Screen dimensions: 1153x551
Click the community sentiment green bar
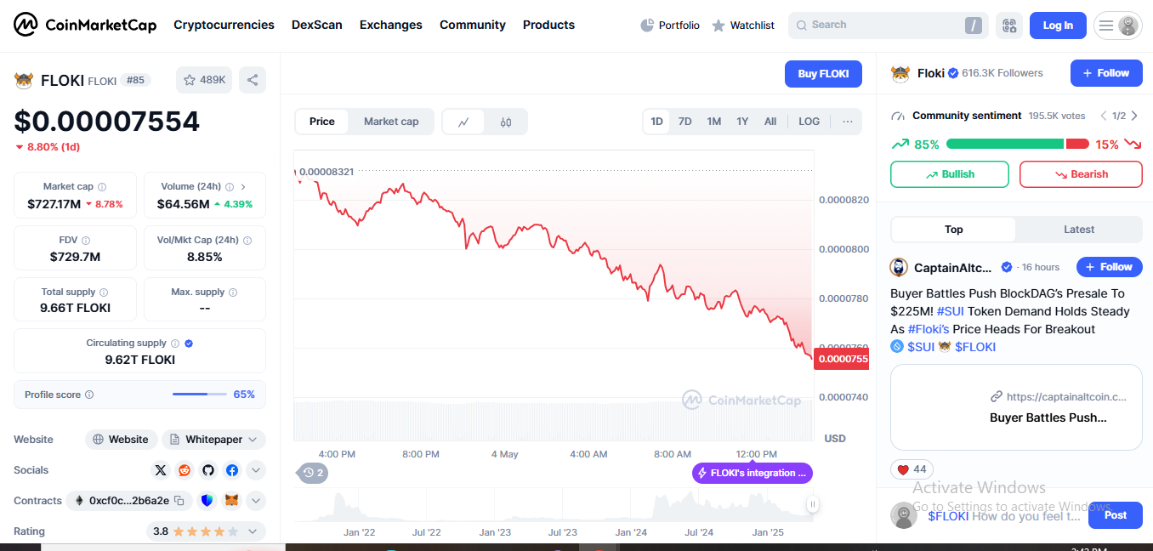tap(1005, 145)
